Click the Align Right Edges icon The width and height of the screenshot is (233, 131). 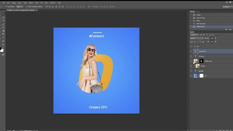tap(63, 7)
